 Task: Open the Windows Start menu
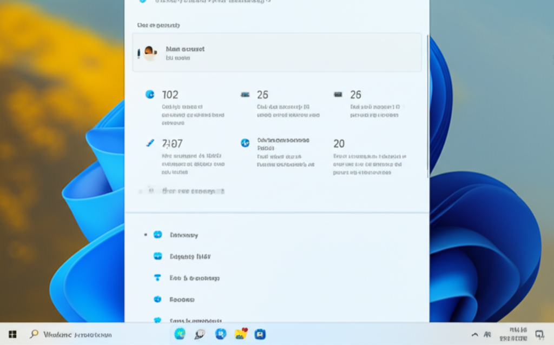point(12,334)
